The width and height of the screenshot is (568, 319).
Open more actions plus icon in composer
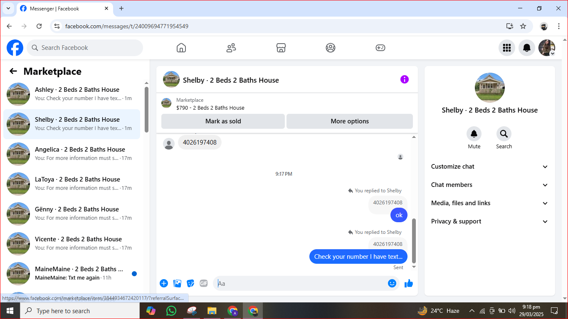[x=164, y=283]
